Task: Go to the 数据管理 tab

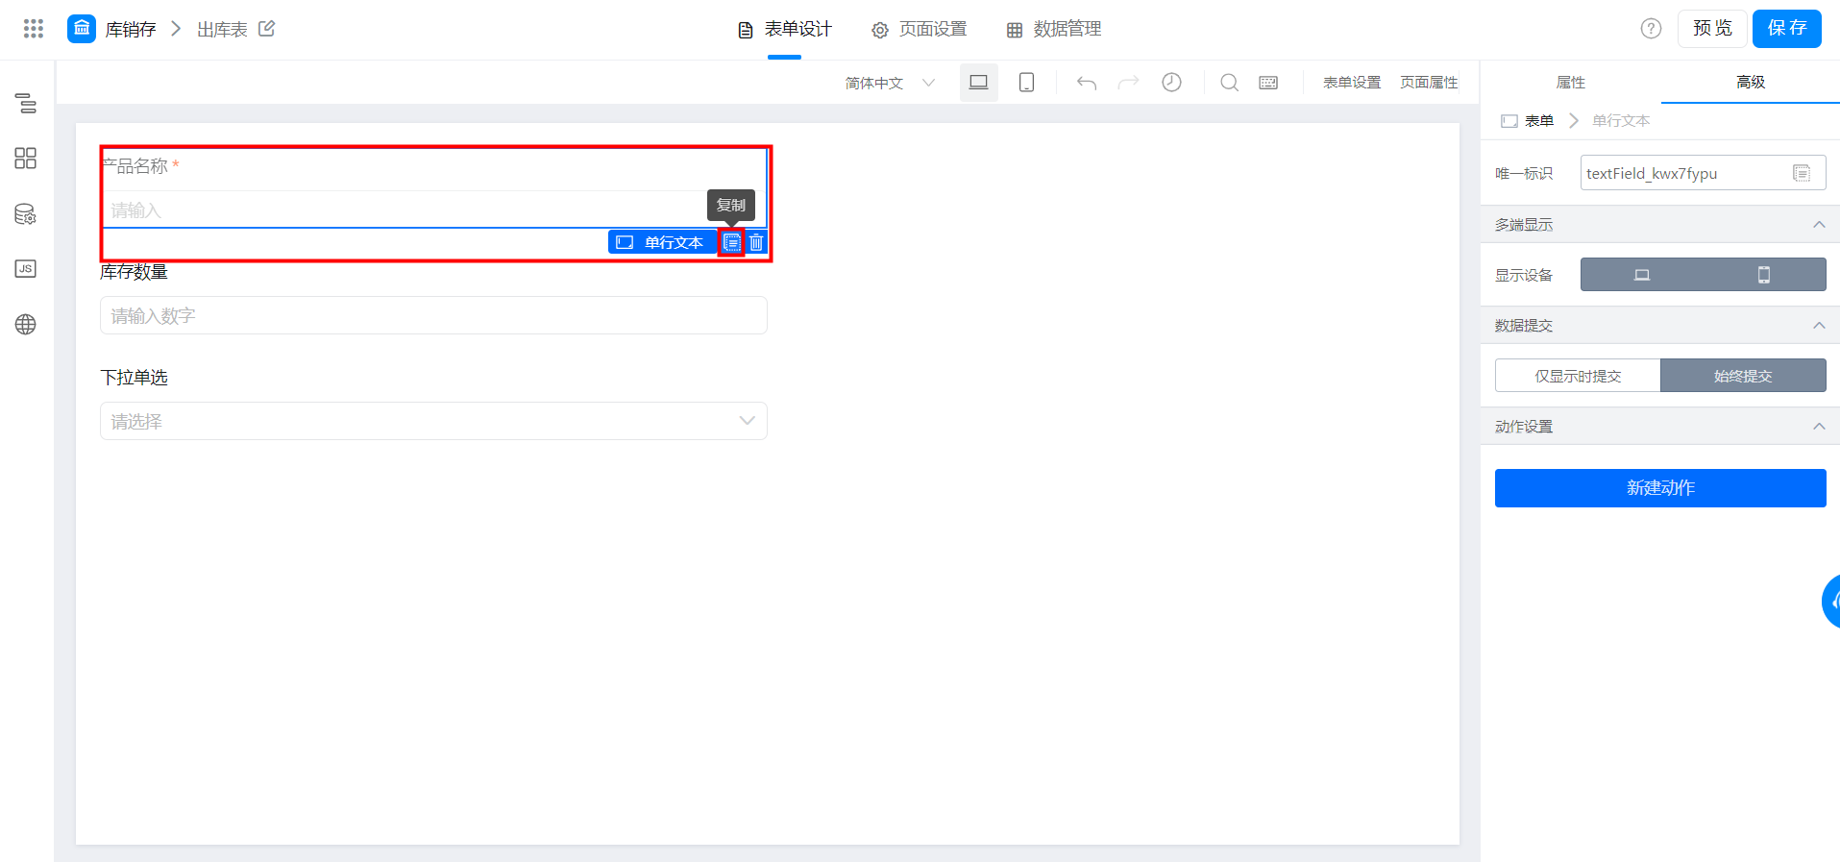Action: (x=1054, y=30)
